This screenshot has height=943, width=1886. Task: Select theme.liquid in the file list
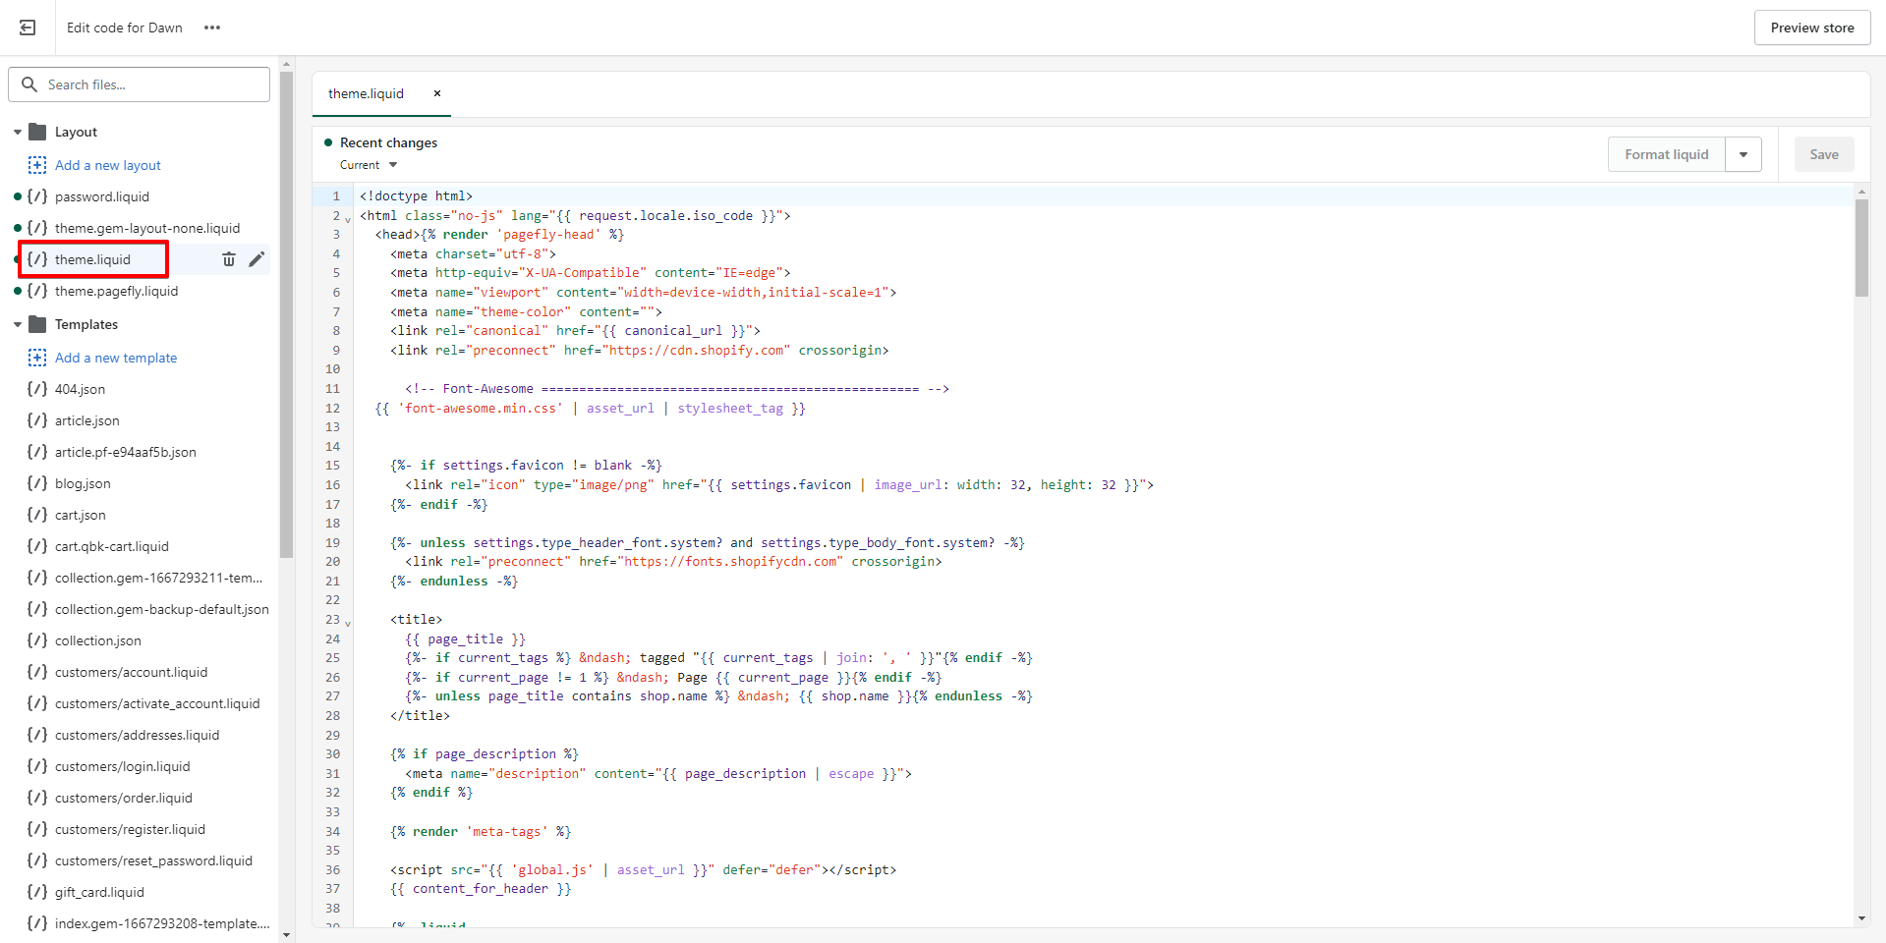[x=92, y=259]
